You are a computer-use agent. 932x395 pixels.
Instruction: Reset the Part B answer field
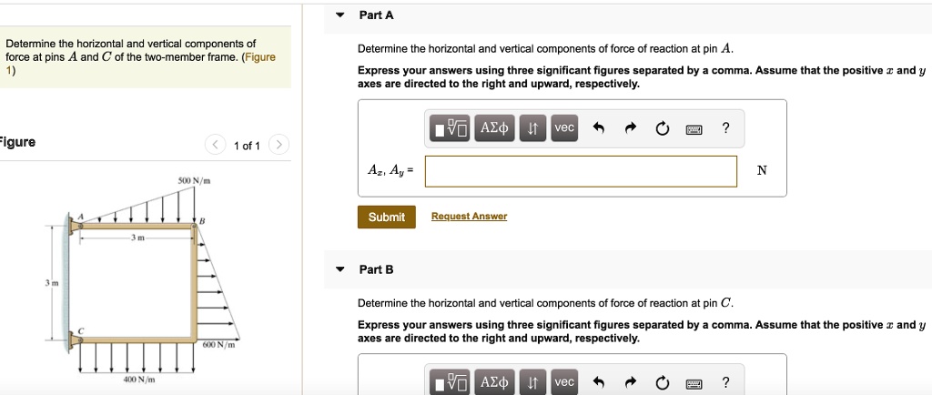[663, 383]
